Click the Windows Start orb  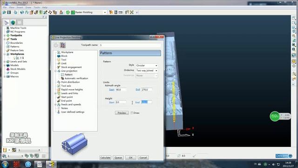[5, 164]
